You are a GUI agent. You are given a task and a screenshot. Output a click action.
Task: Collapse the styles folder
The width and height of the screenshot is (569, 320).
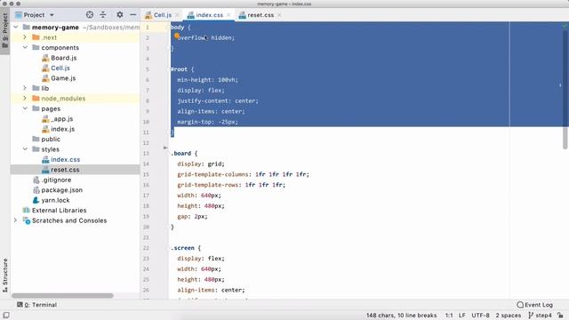25,149
